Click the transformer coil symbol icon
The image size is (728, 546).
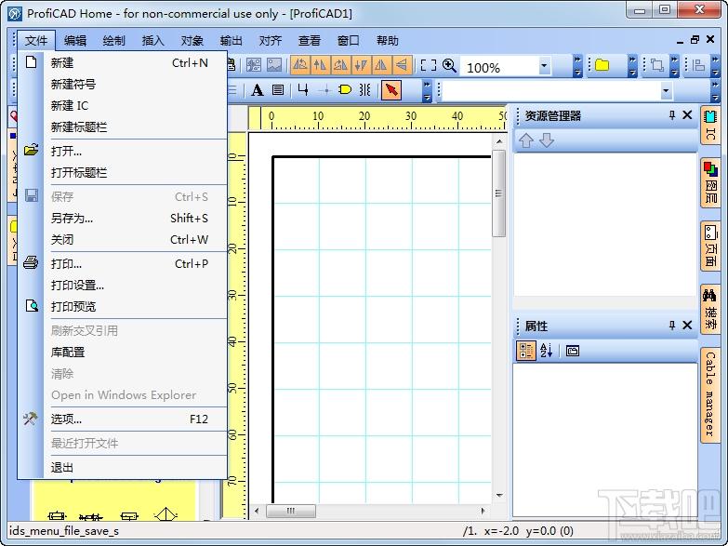[365, 89]
